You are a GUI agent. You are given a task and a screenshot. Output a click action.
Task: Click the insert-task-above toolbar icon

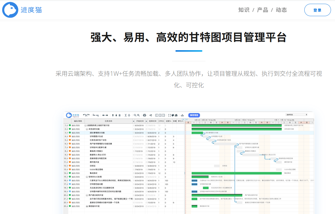pyautogui.click(x=94, y=115)
